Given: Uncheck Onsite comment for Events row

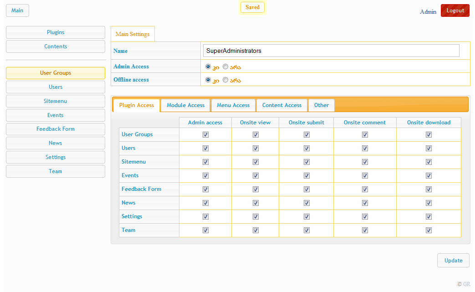Looking at the screenshot, I should pyautogui.click(x=365, y=176).
